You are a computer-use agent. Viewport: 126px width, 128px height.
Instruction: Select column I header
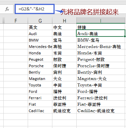pos(101,21)
